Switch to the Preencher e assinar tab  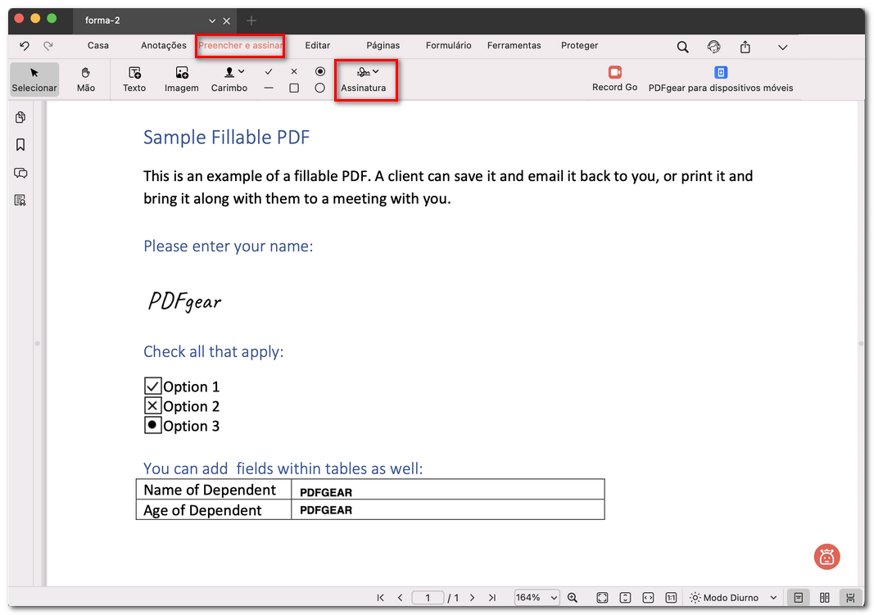(240, 45)
